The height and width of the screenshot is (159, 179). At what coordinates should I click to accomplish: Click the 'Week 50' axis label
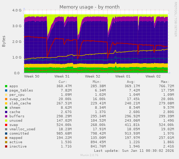coord(32,76)
